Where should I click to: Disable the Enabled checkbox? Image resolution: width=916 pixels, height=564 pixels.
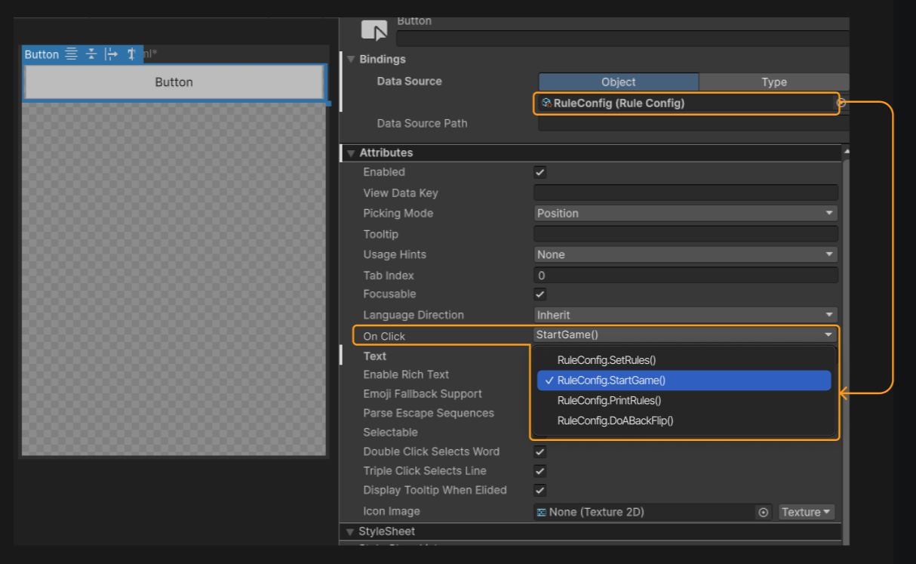[540, 171]
